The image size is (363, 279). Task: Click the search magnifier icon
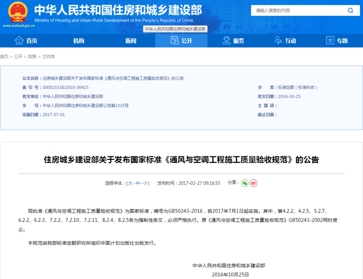[x=350, y=11]
